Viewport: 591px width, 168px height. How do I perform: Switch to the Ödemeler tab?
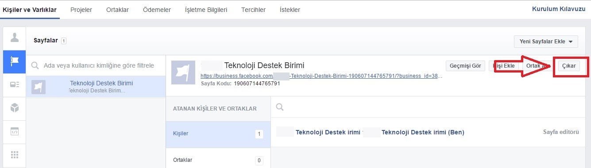tap(157, 10)
